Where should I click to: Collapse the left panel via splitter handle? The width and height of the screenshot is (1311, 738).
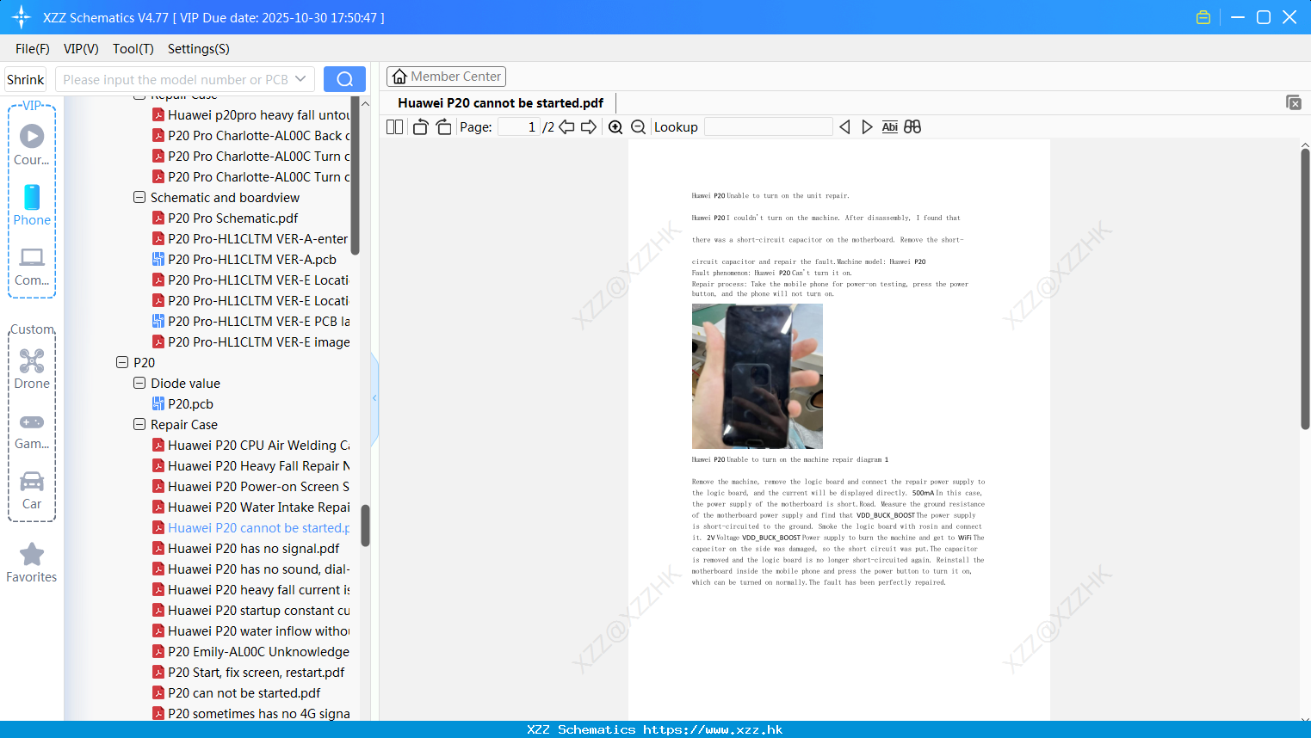(374, 398)
